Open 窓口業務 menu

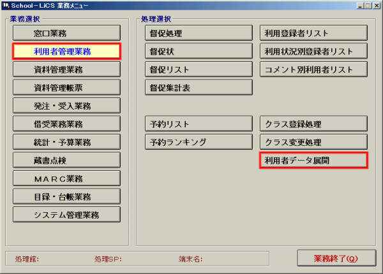point(66,33)
